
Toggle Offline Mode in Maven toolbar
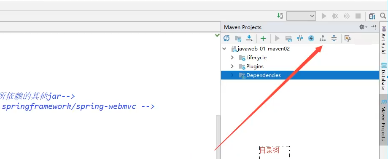pyautogui.click(x=300, y=38)
